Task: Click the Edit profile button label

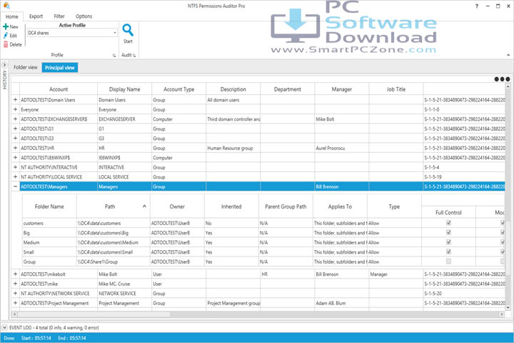Action: pyautogui.click(x=13, y=36)
